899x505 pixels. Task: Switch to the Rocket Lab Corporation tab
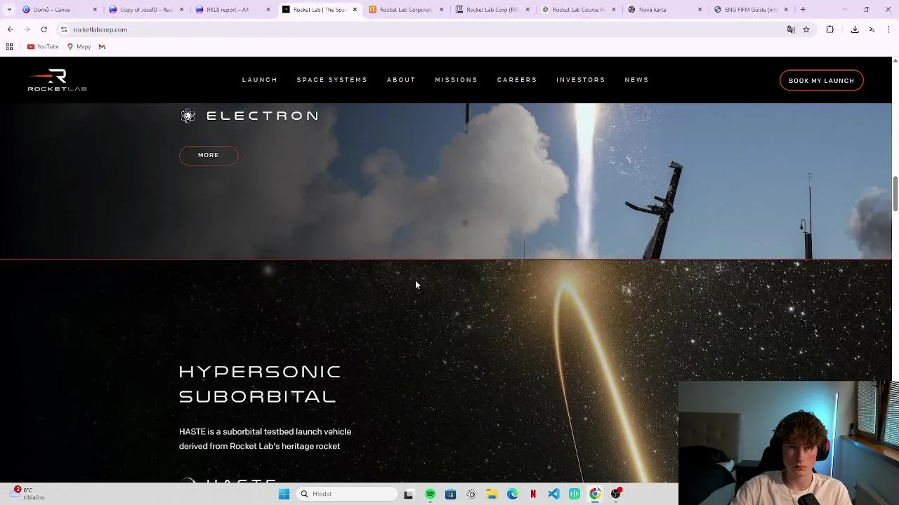pos(405,10)
